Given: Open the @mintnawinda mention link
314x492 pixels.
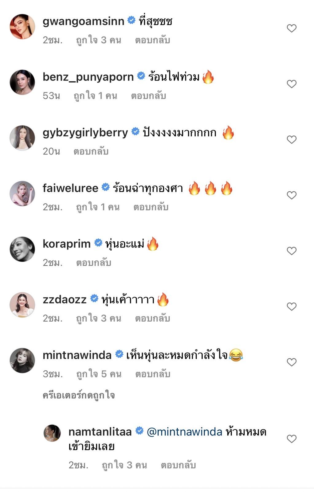Looking at the screenshot, I should [x=184, y=432].
